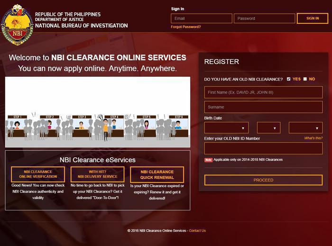Image resolution: width=332 pixels, height=246 pixels.
Task: Select the 'Applicable only on 2014-2018 NBI Clearances' text
Action: click(x=248, y=160)
